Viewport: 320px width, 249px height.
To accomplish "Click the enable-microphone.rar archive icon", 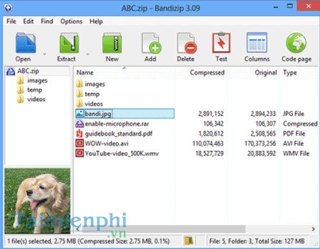I will point(79,124).
